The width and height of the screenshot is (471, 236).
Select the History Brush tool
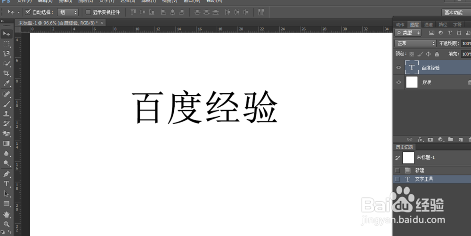[6, 124]
